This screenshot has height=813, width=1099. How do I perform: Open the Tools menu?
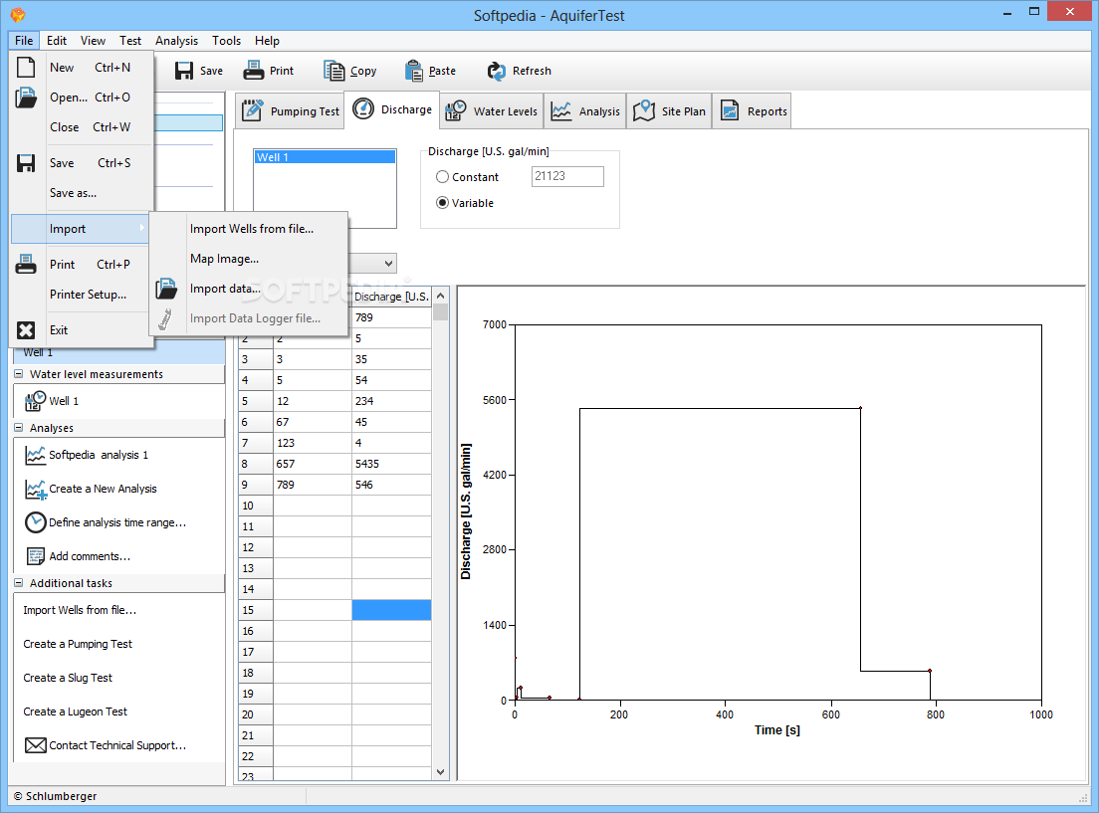coord(226,41)
